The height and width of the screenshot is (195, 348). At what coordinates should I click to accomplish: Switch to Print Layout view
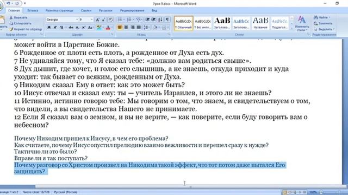point(284,192)
